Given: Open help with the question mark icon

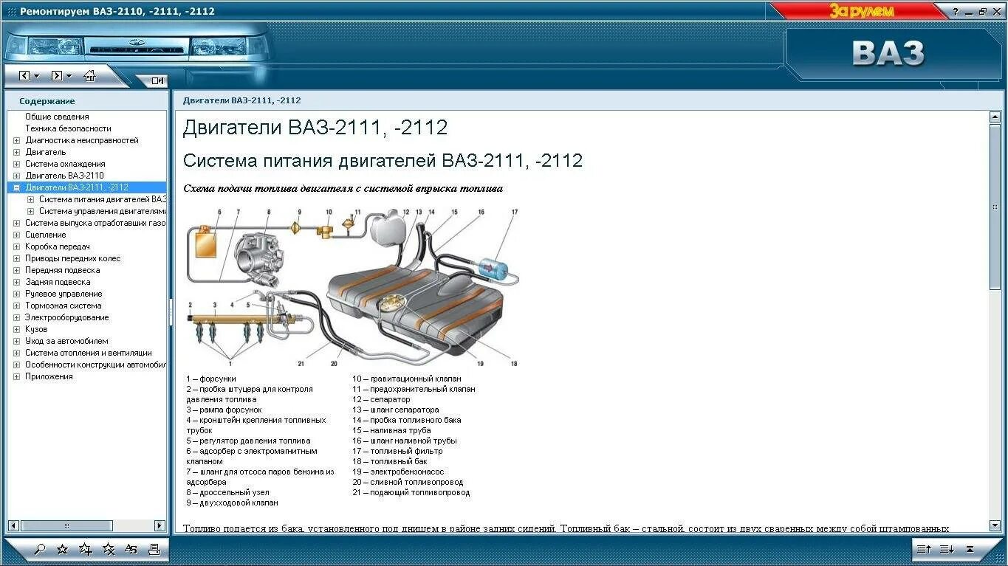Looking at the screenshot, I should point(955,11).
